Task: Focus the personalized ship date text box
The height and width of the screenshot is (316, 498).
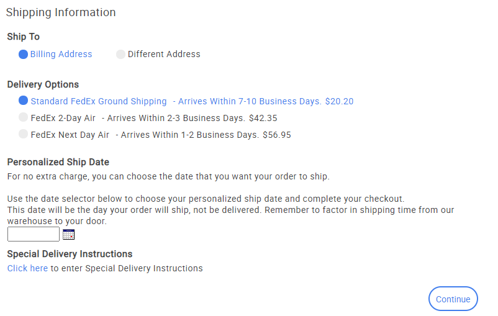Action: tap(34, 234)
